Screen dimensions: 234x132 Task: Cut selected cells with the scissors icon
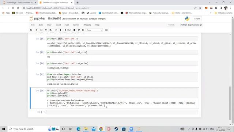coord(41,30)
